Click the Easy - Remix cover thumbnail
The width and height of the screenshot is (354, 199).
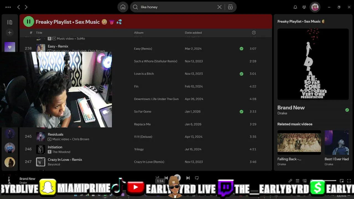(x=41, y=48)
